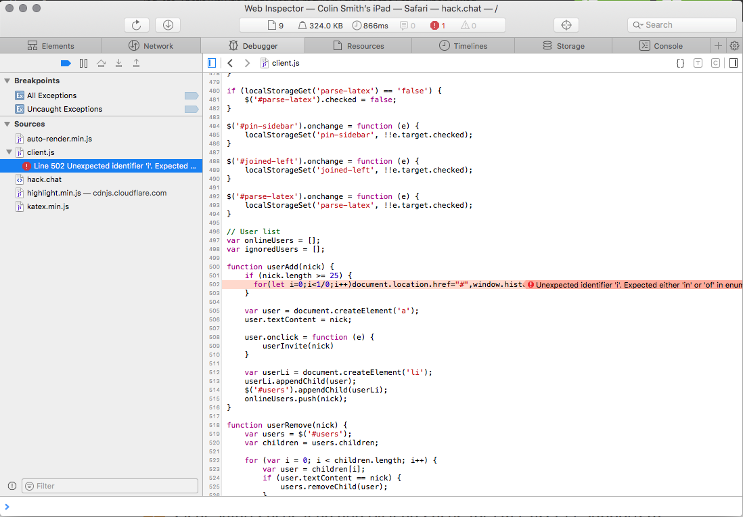The width and height of the screenshot is (743, 517).
Task: Select the Uncaught Exceptions breakpoint row
Action: 101,109
